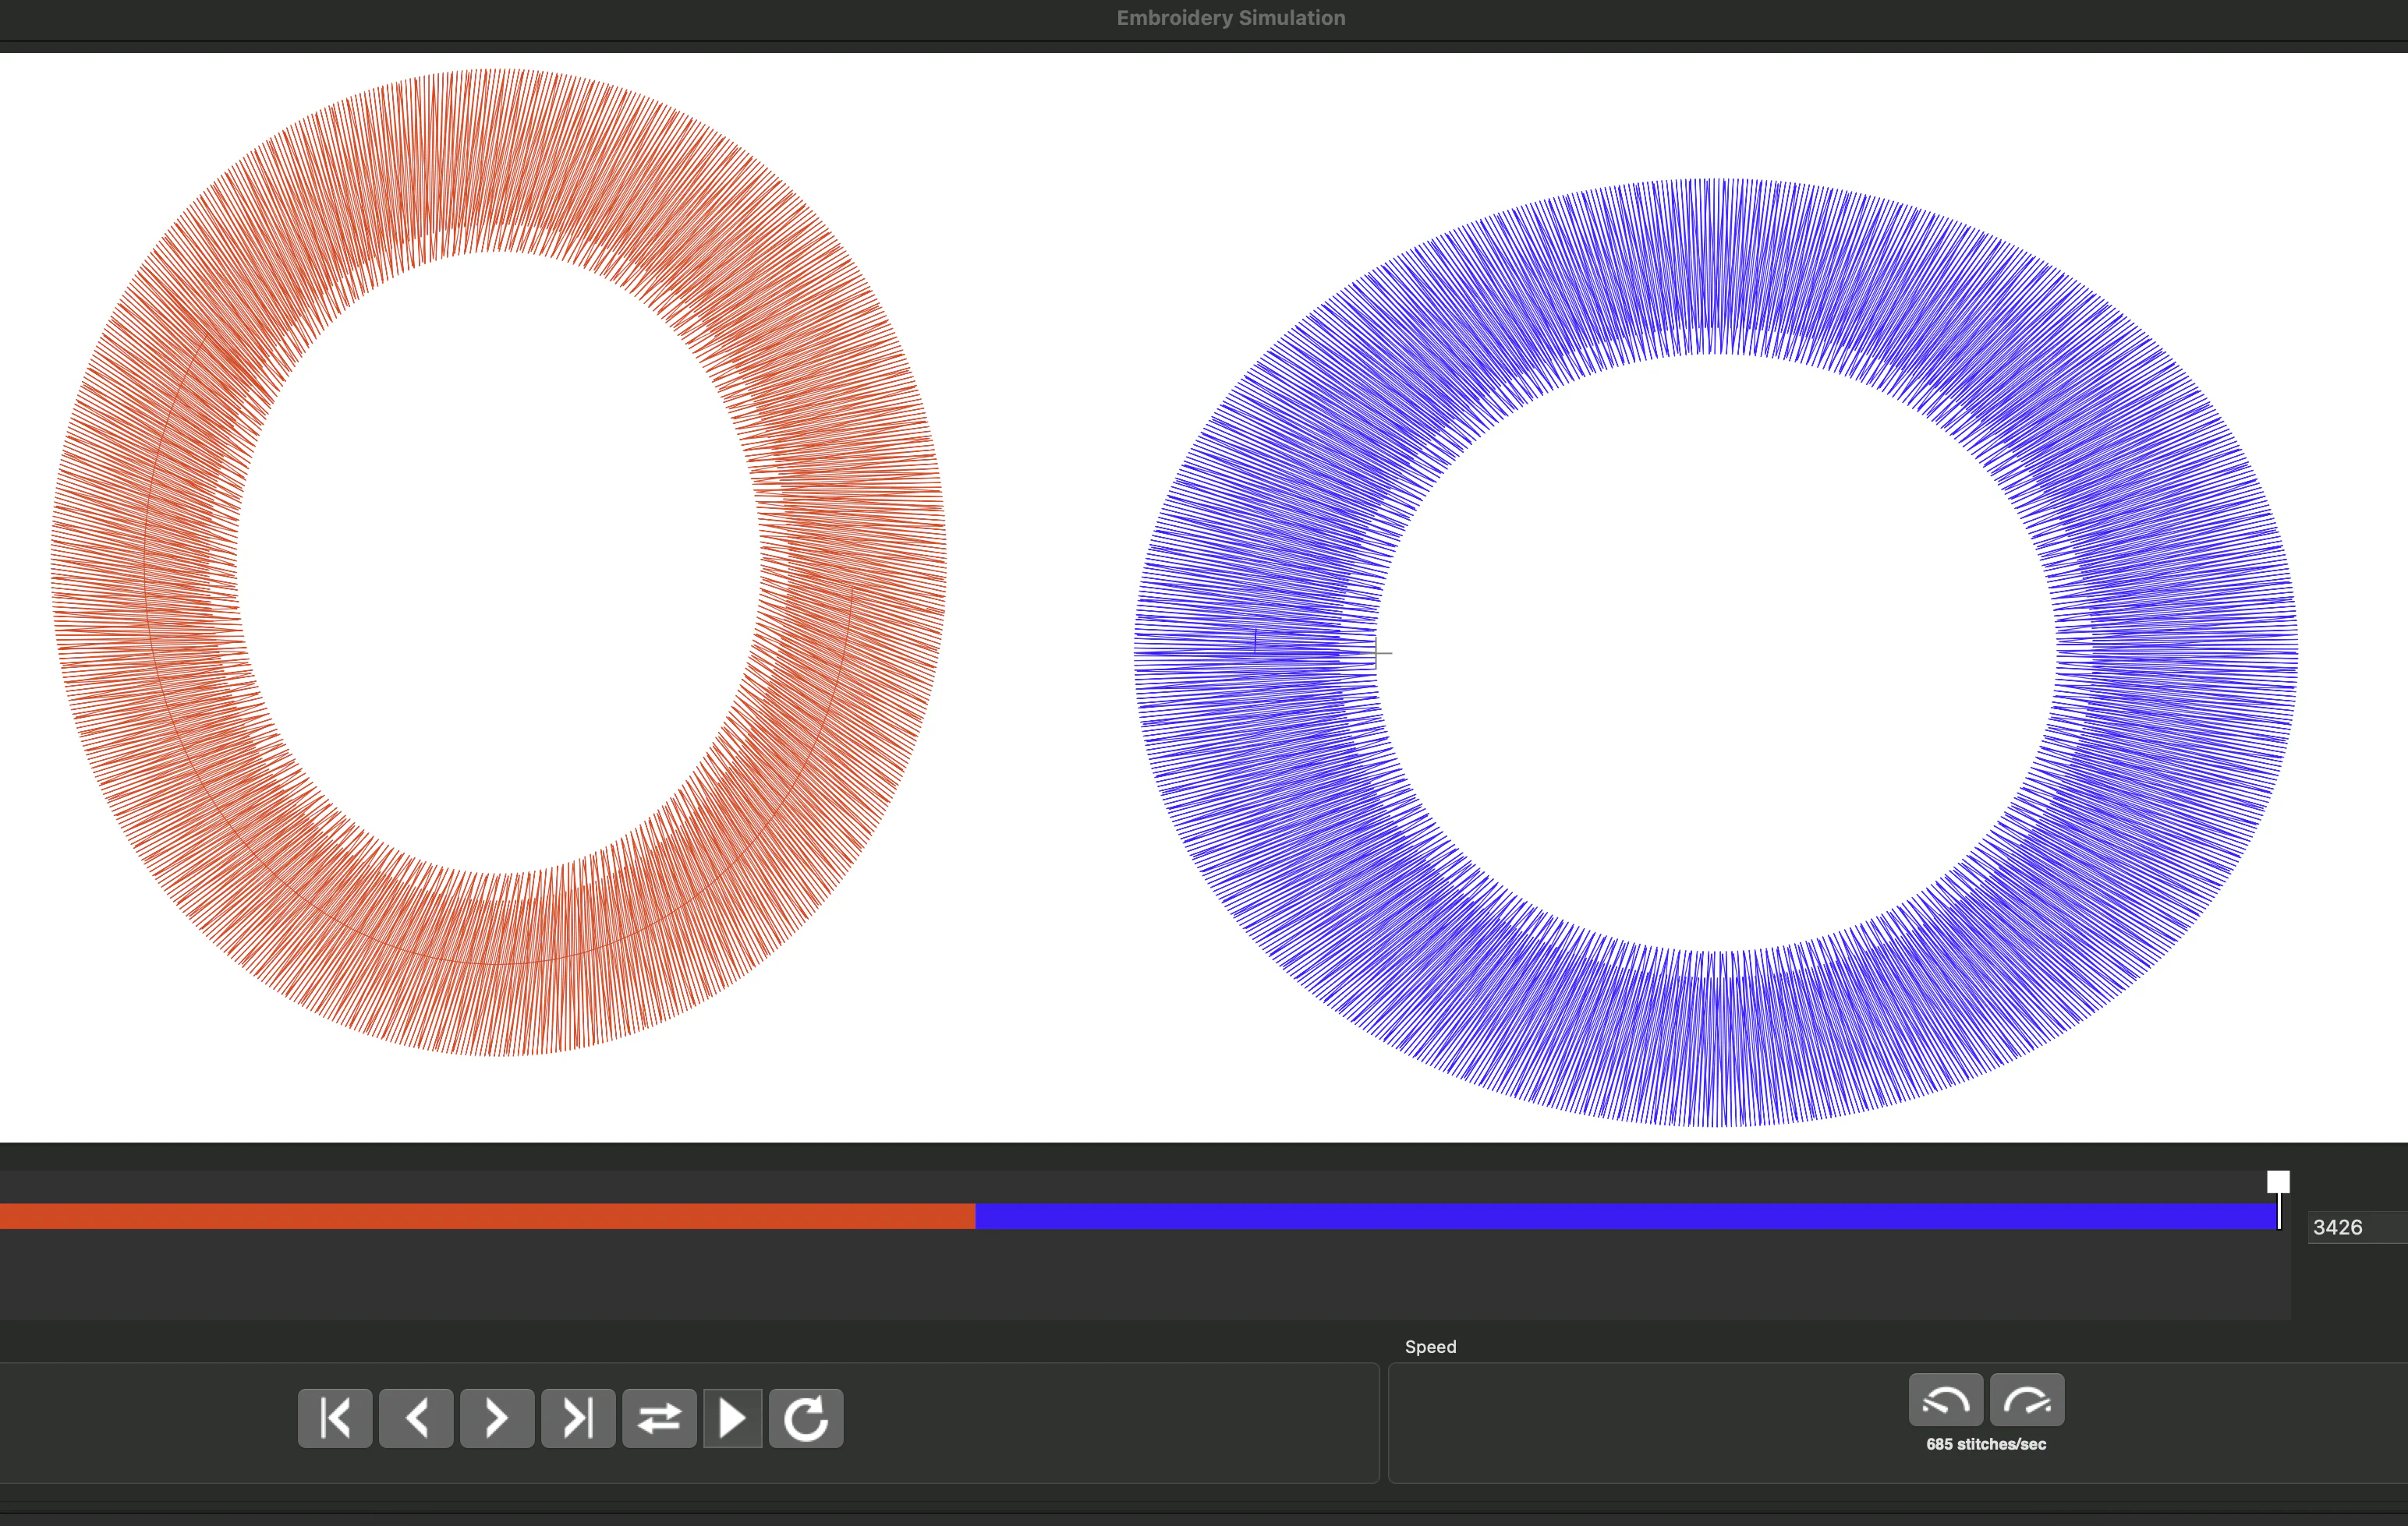Toggle animation direction with swap arrows icon
This screenshot has width=2408, height=1526.
[x=659, y=1417]
